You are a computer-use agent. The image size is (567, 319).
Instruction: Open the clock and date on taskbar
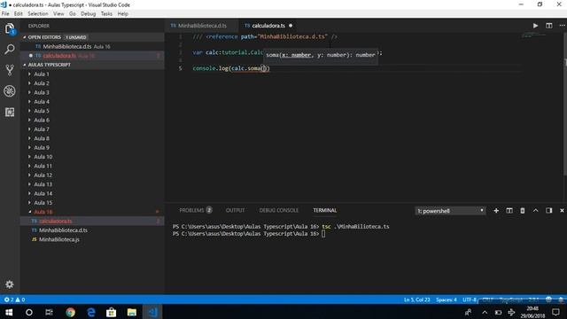[x=532, y=312]
